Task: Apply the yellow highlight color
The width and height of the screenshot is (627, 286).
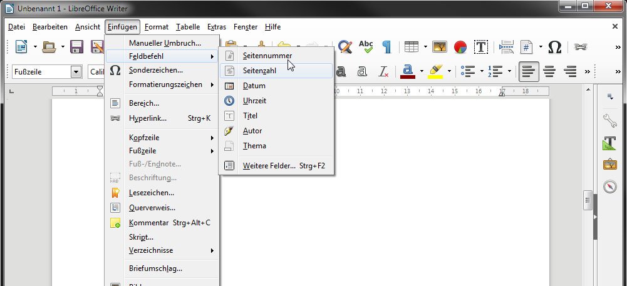Action: click(435, 72)
